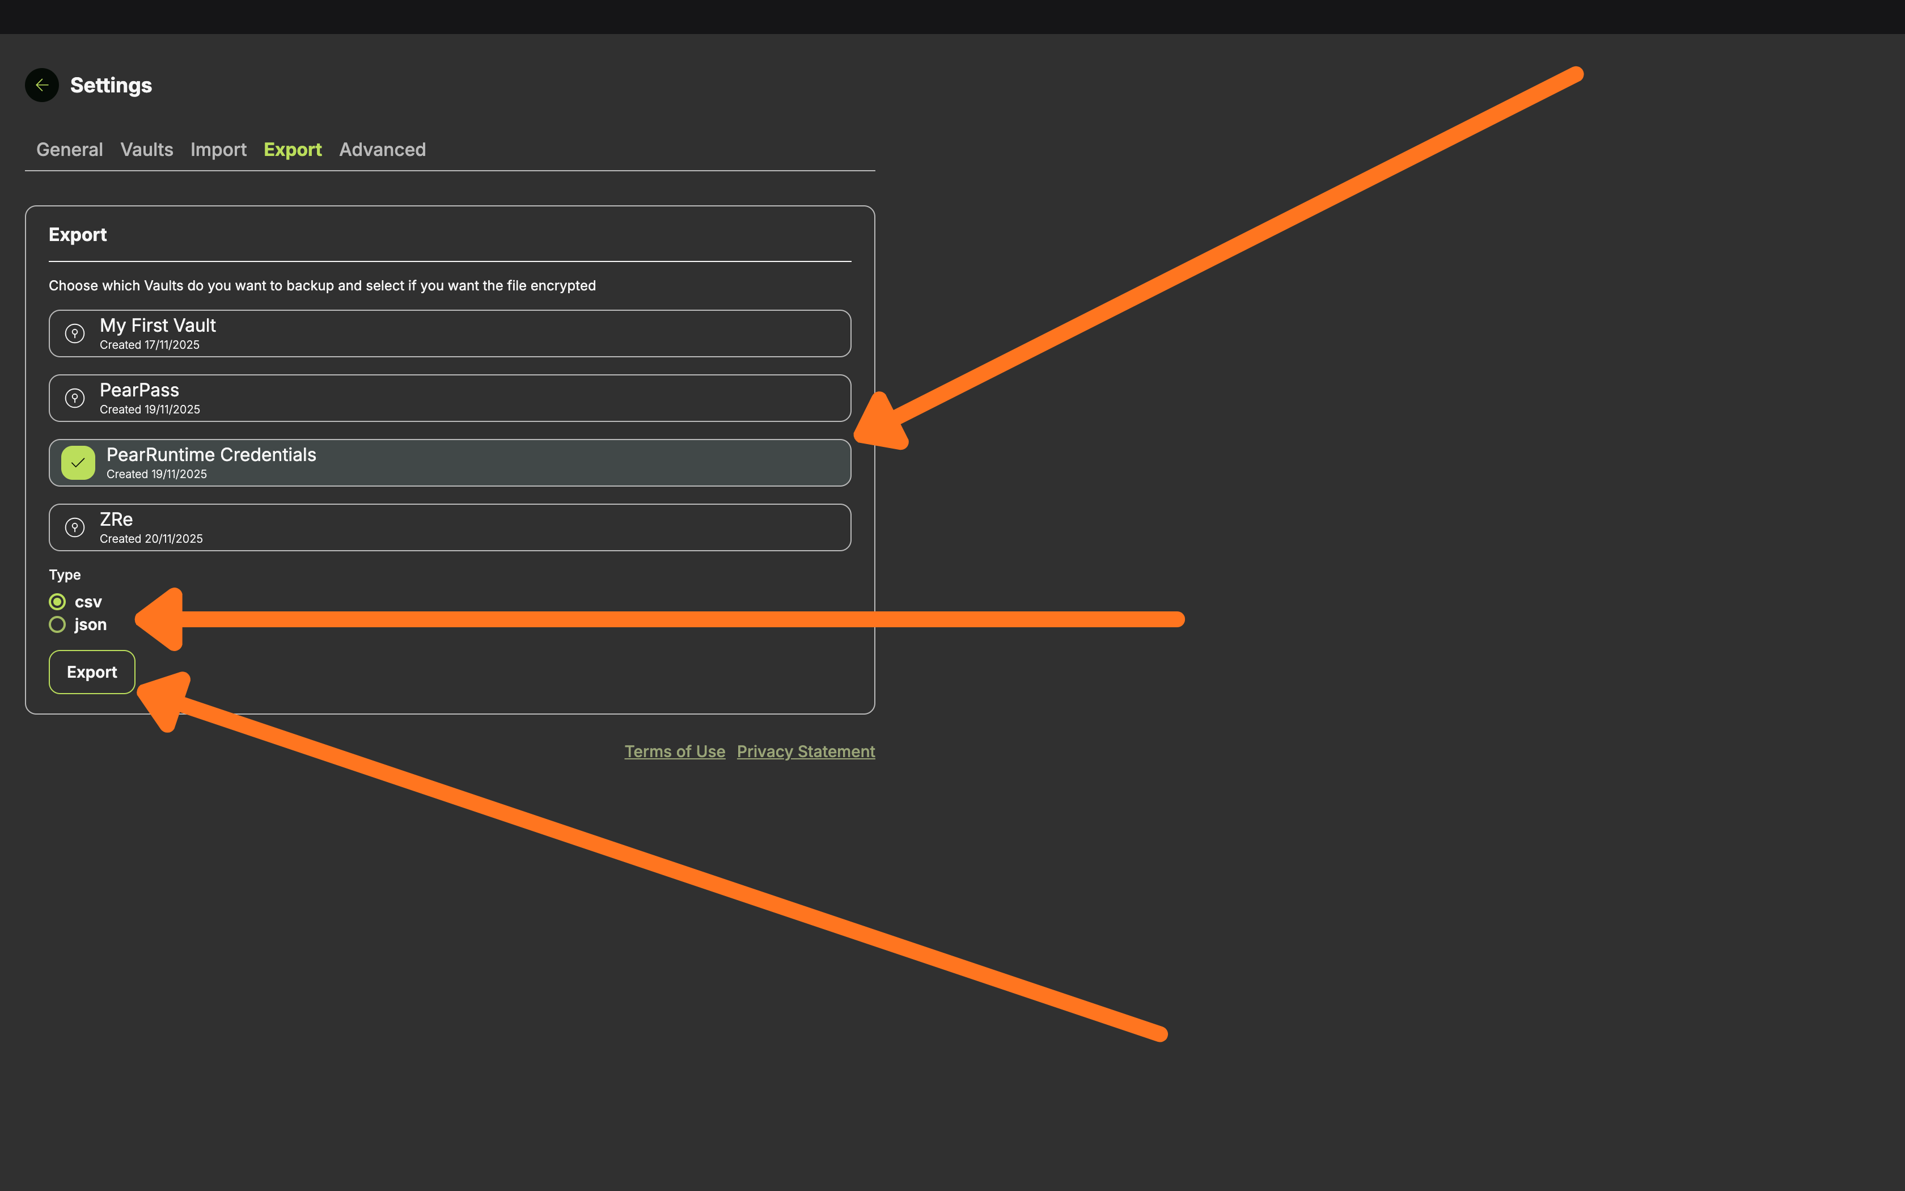1905x1191 pixels.
Task: Open the Terms of Use link
Action: pos(675,751)
